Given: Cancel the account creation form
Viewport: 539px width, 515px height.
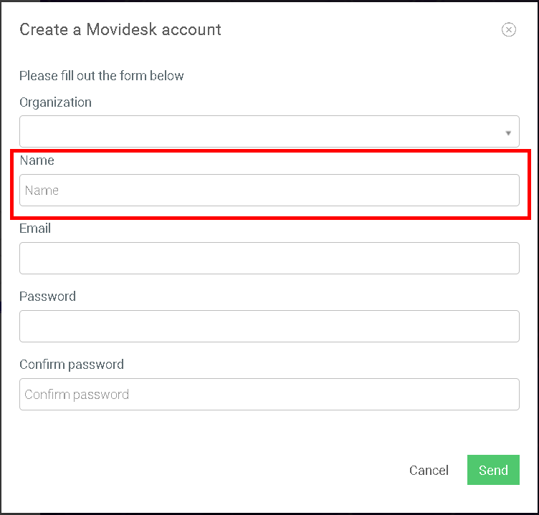Looking at the screenshot, I should coord(429,470).
